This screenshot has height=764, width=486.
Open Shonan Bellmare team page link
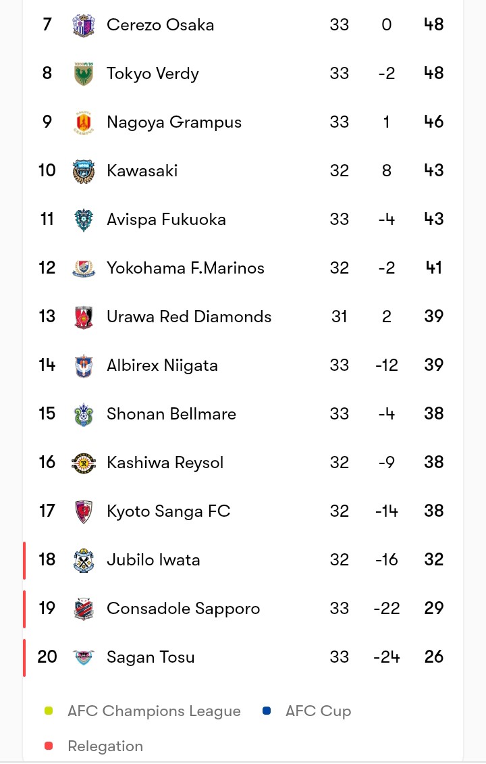click(171, 414)
